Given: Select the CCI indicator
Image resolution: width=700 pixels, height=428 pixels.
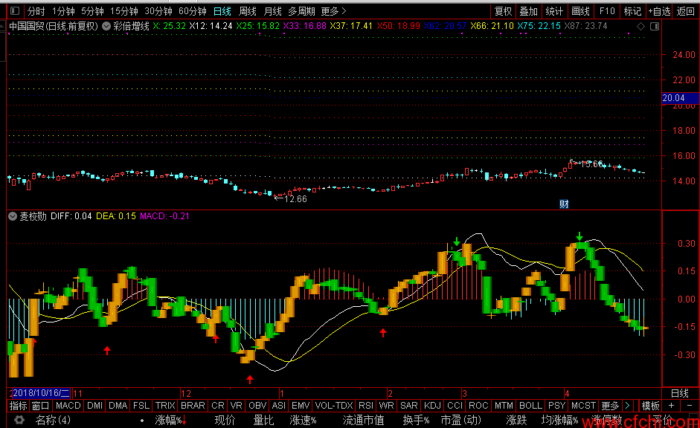Looking at the screenshot, I should [x=455, y=406].
